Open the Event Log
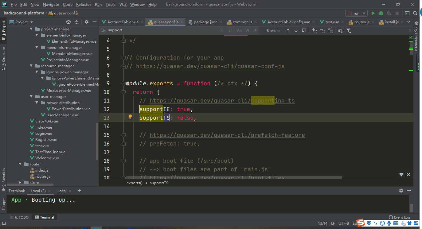422x229 pixels. [399, 217]
